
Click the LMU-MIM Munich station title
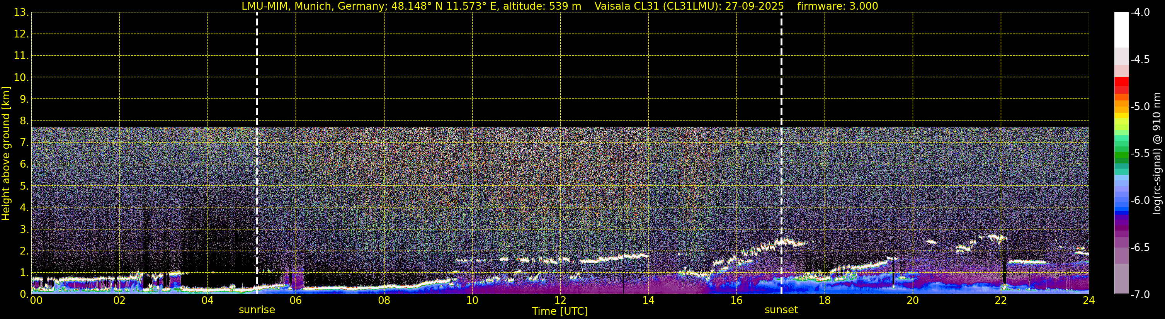coord(411,6)
